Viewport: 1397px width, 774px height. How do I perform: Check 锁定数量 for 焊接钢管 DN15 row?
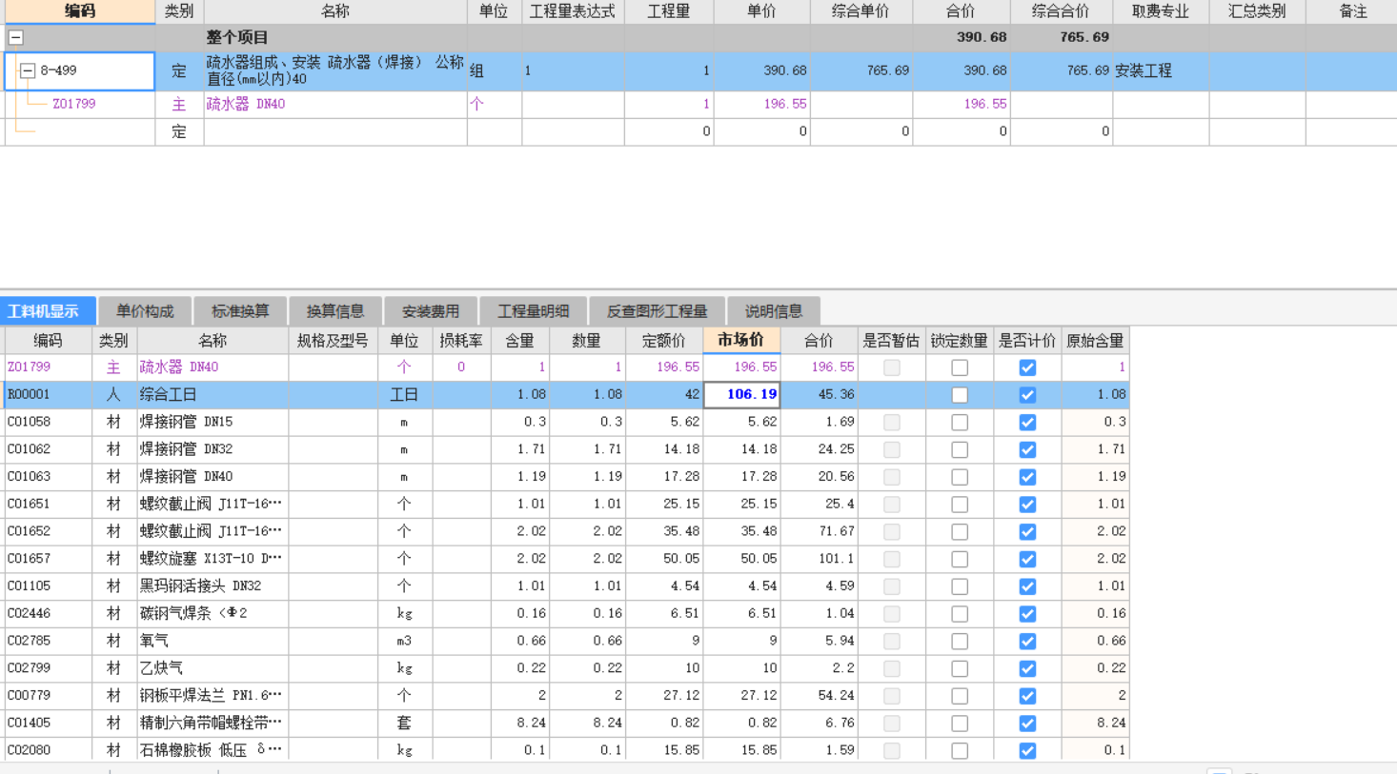click(x=960, y=422)
